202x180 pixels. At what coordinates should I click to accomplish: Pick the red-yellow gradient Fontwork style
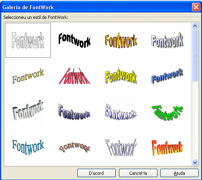tap(168, 147)
